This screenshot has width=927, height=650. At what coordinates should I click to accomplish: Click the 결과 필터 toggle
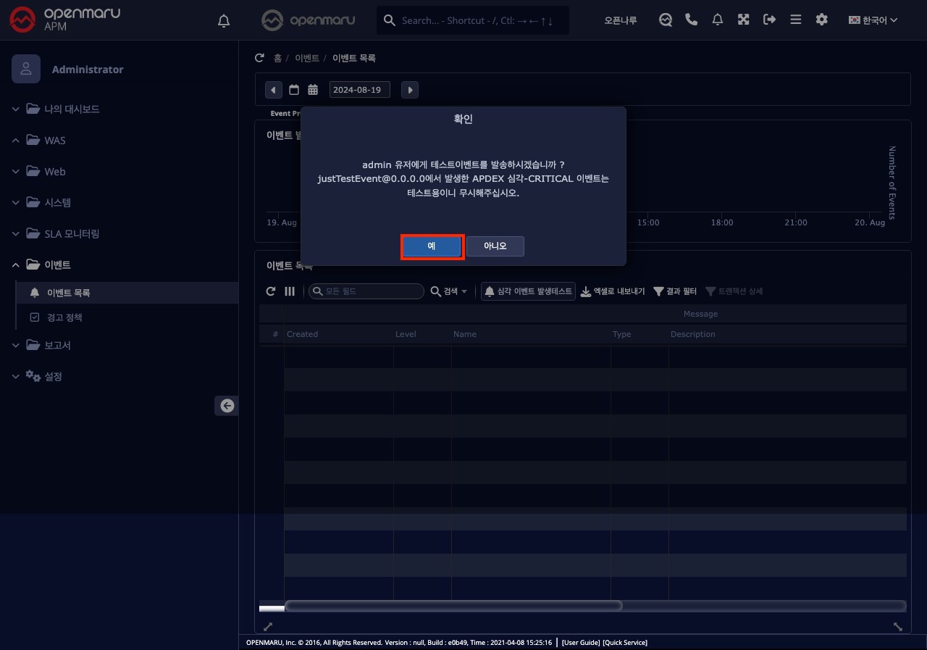pos(675,291)
